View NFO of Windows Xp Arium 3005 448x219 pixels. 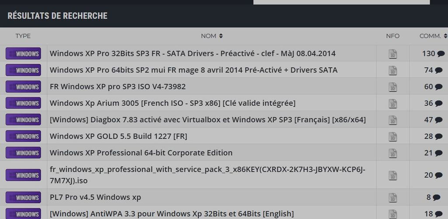393,104
